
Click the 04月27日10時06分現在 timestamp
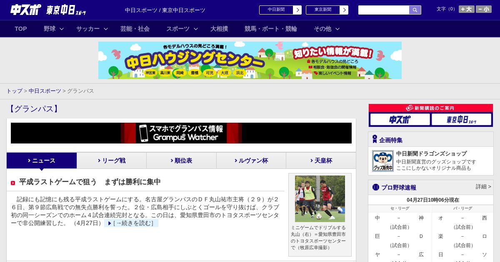tap(433, 200)
